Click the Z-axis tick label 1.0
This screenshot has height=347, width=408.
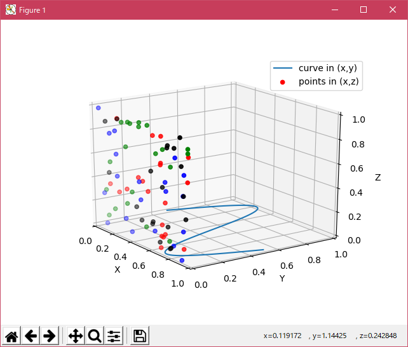click(x=358, y=119)
